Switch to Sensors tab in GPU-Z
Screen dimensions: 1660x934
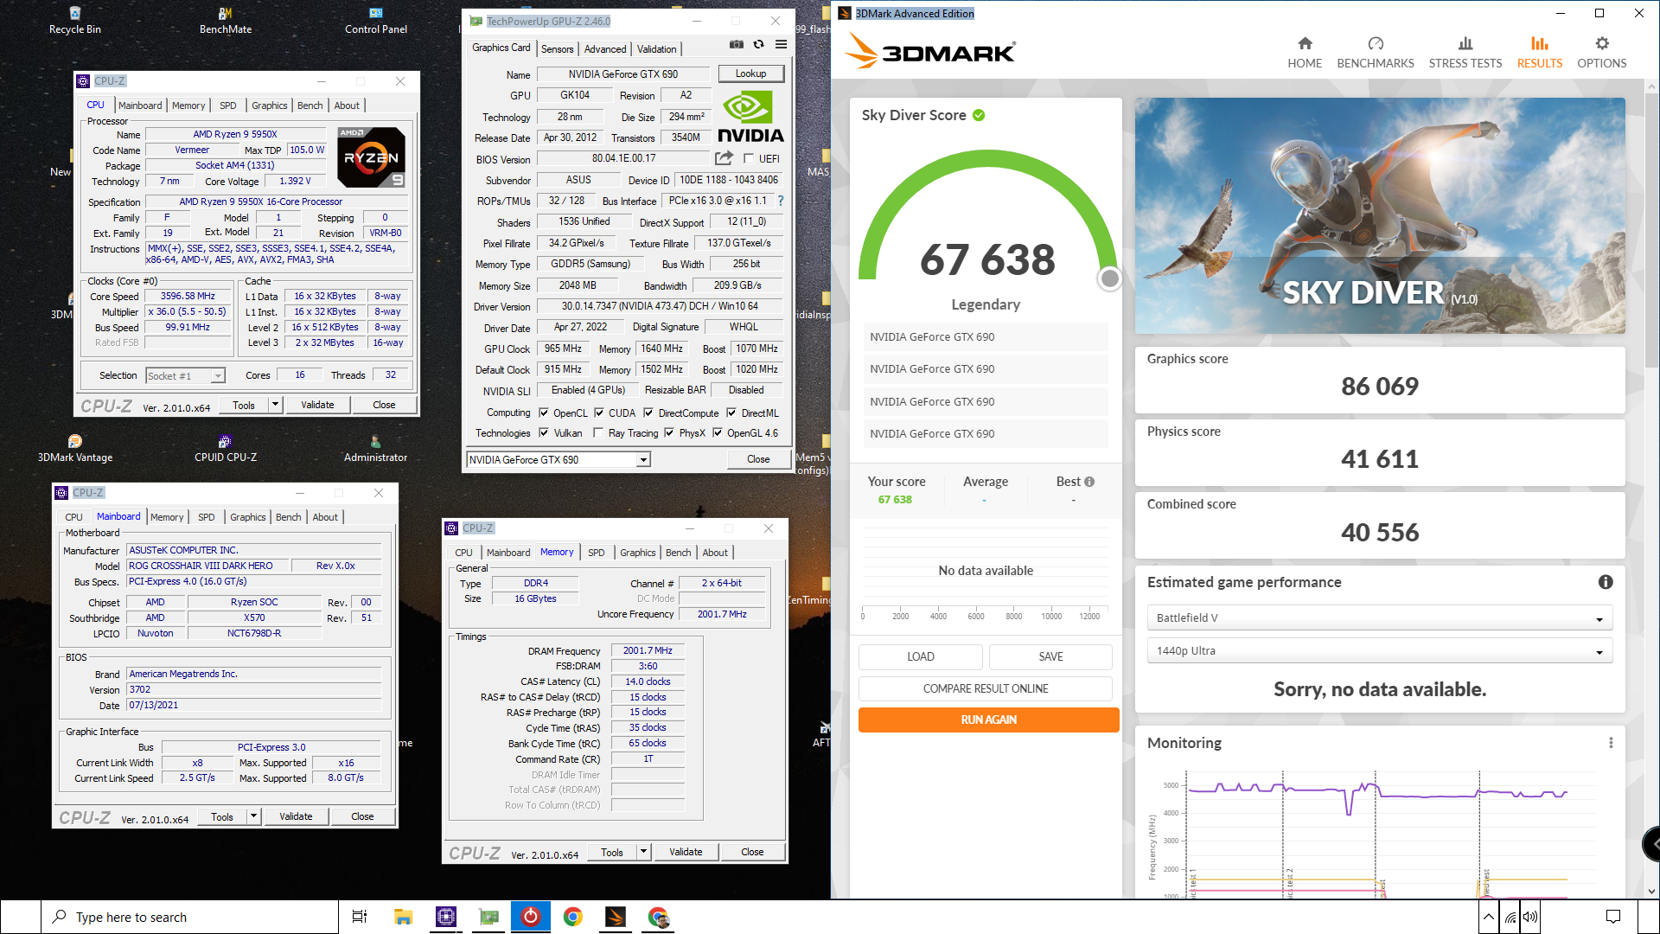pyautogui.click(x=558, y=49)
